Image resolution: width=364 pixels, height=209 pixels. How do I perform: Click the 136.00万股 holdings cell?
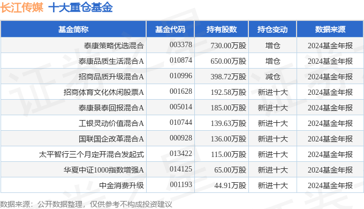(229, 139)
